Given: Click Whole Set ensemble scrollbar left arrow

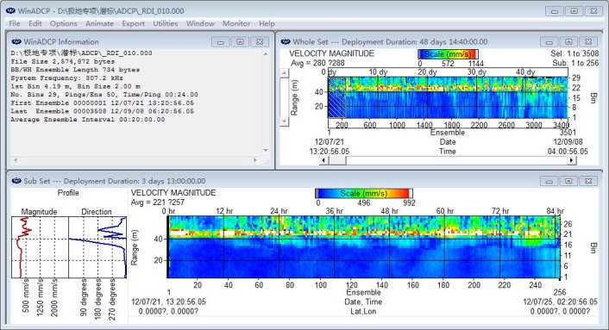Looking at the screenshot, I should point(324,160).
